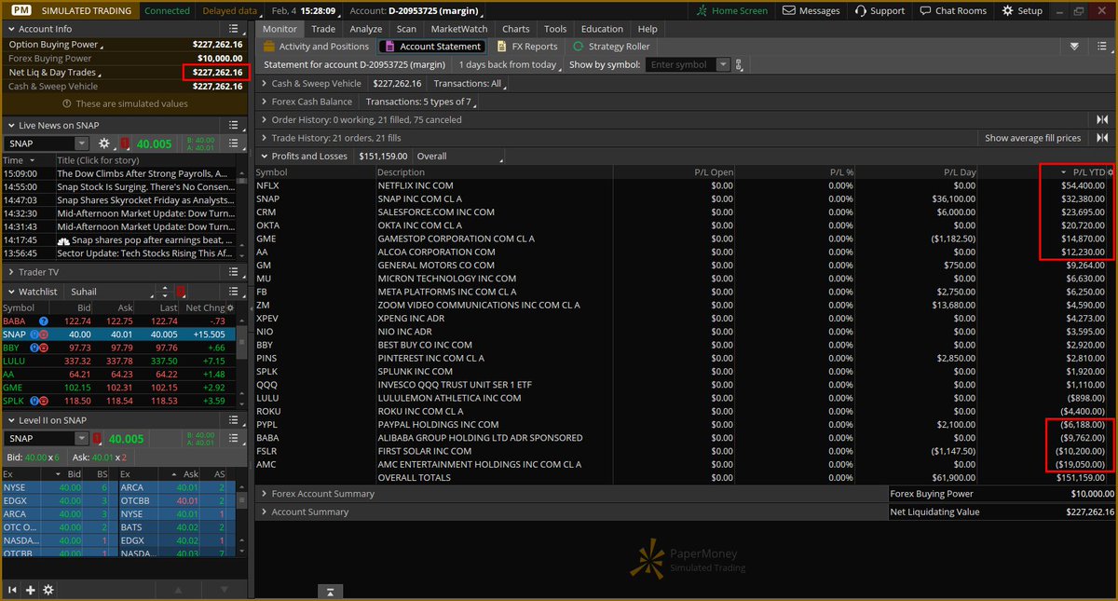Viewport: 1118px width, 601px height.
Task: Click the collapse-up arrow at bottom center
Action: click(x=331, y=592)
